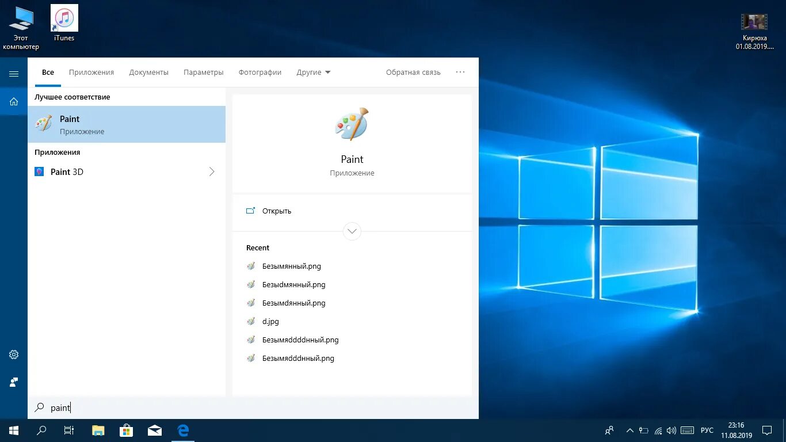Open search settings via the gear icon

click(14, 355)
